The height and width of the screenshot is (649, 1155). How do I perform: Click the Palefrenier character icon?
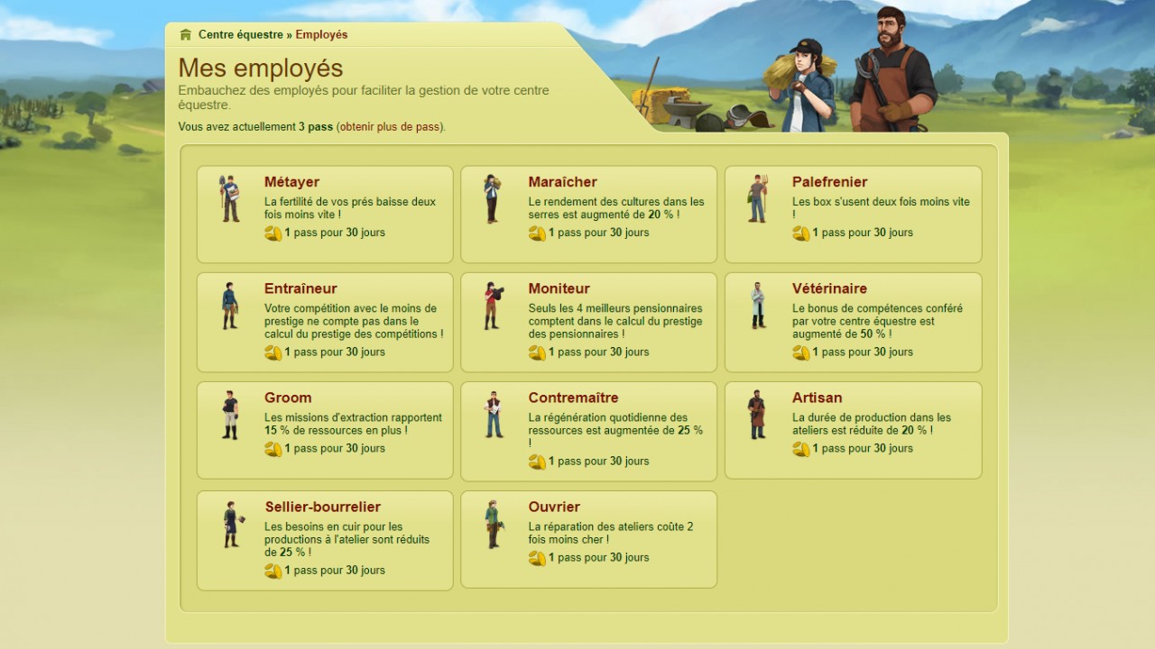[x=757, y=198]
